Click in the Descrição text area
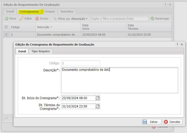The height and width of the screenshot is (133, 187). [119, 80]
